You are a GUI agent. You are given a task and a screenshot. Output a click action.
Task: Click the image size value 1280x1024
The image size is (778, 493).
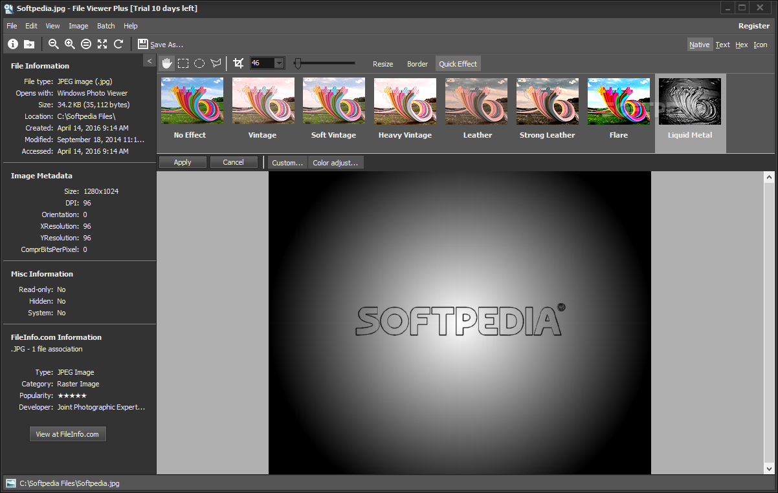click(101, 191)
